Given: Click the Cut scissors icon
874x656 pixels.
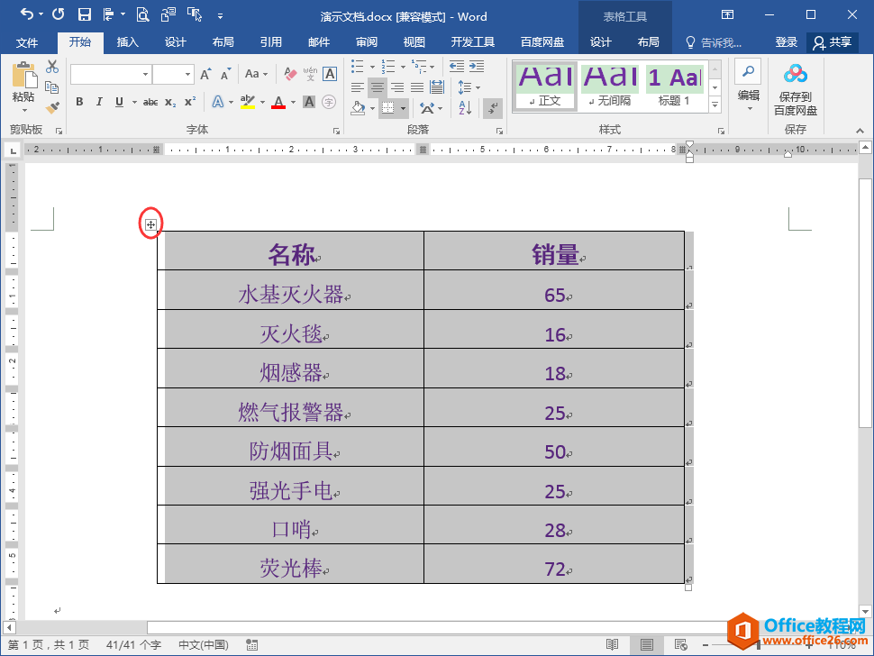Looking at the screenshot, I should (52, 67).
